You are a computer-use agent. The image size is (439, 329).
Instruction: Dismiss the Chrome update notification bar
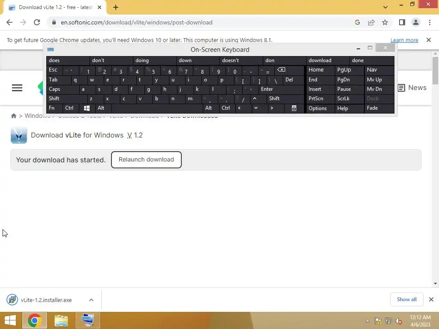(429, 40)
